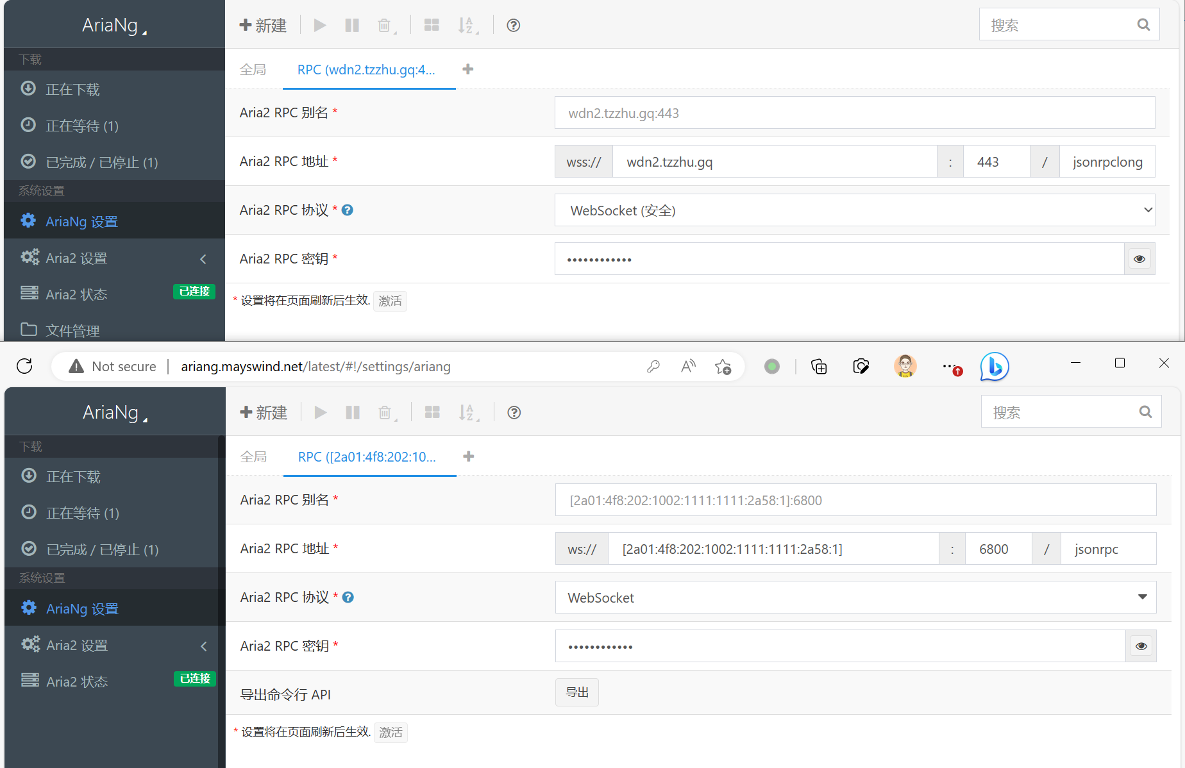Viewport: 1185px width, 768px height.
Task: Add page to favorites with star icon
Action: (723, 366)
